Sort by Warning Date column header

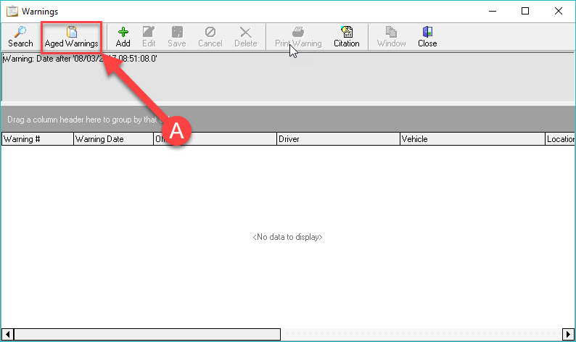(x=112, y=139)
